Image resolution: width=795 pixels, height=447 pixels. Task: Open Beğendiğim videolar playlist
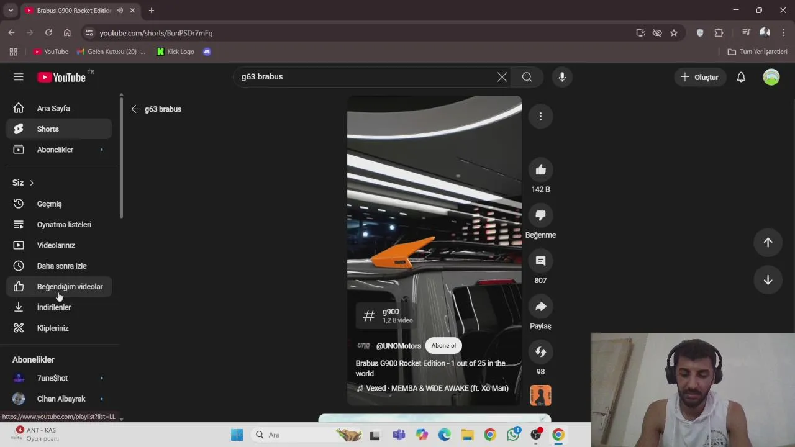point(59,287)
